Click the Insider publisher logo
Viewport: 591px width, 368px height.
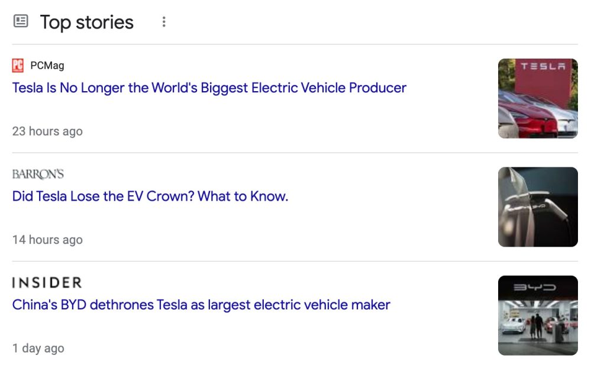point(47,283)
